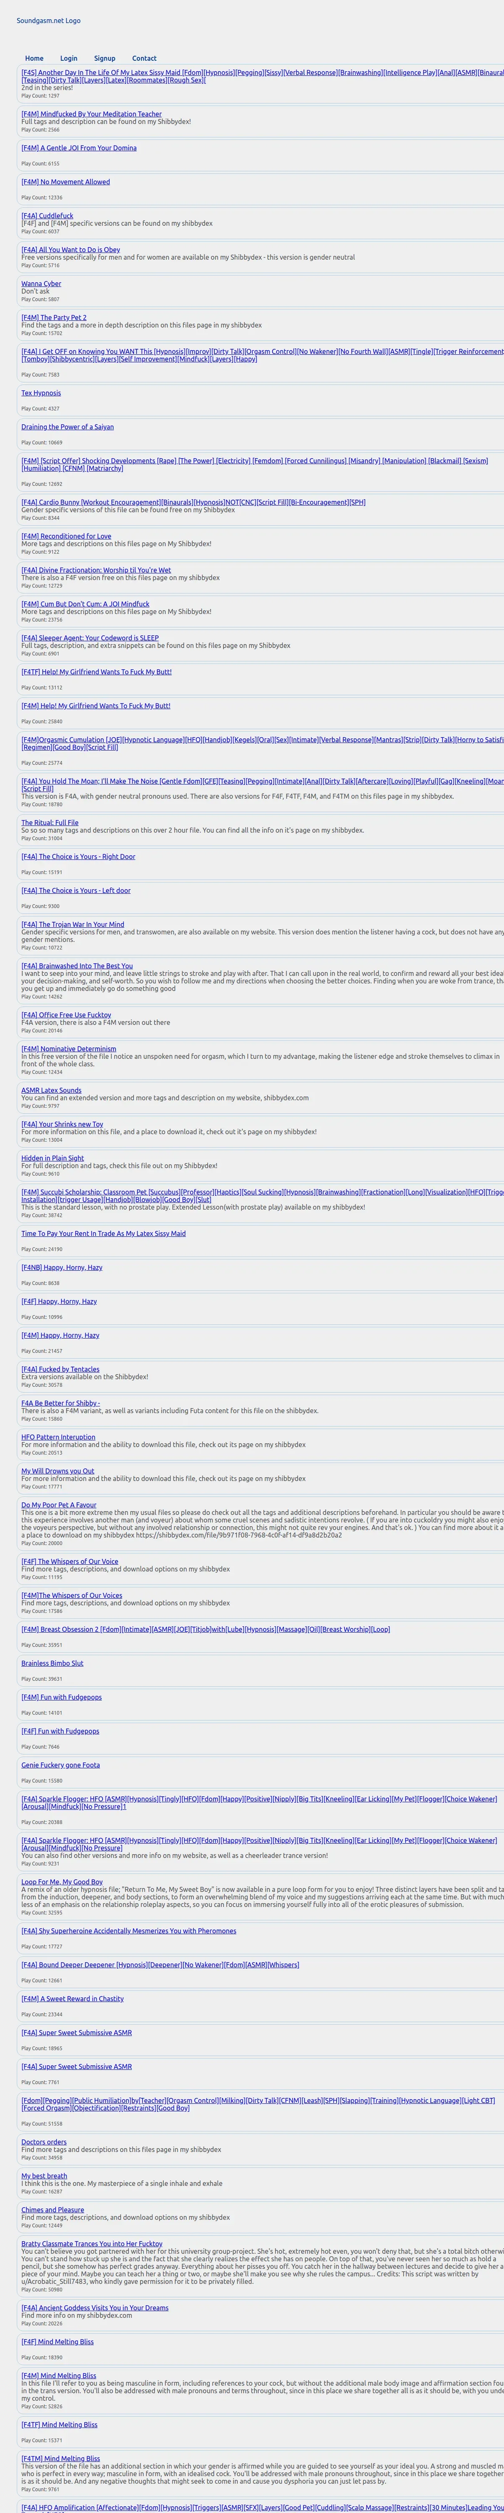The image size is (504, 2513).
Task: Open 'Bratty Classmate Trances You' link
Action: pos(92,2244)
